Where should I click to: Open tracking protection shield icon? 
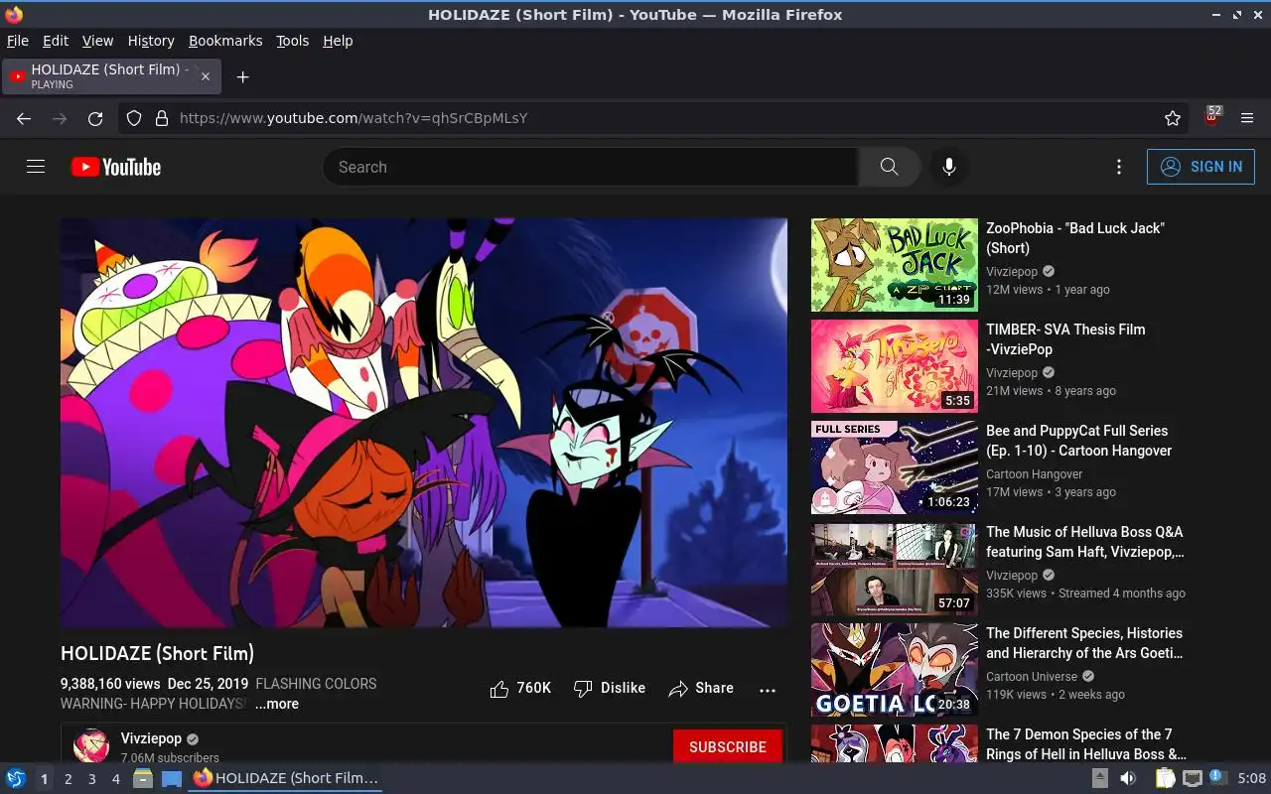(x=134, y=118)
